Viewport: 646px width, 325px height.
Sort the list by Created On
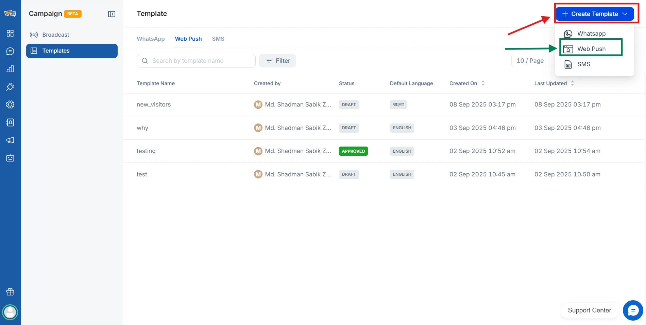483,83
